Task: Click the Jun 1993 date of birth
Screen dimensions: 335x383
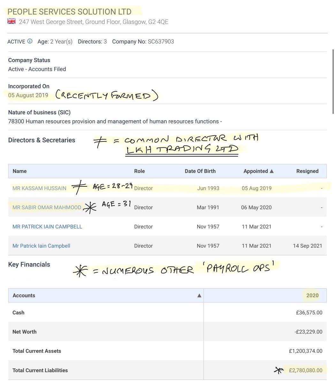Action: tap(208, 188)
